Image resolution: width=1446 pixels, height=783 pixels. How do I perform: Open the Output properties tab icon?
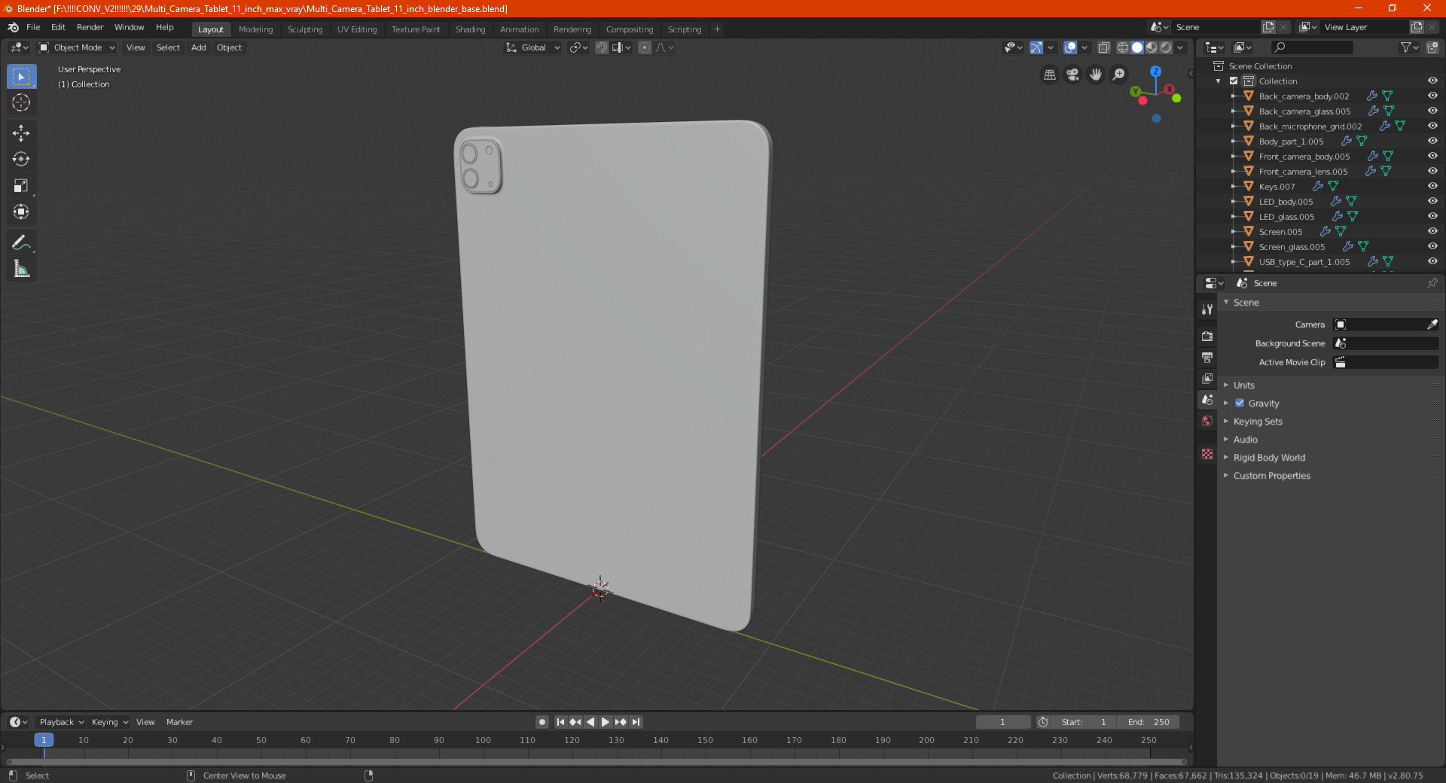[1207, 358]
